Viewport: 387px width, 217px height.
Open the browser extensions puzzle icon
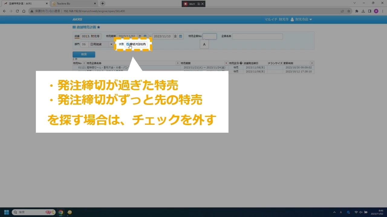click(x=357, y=11)
